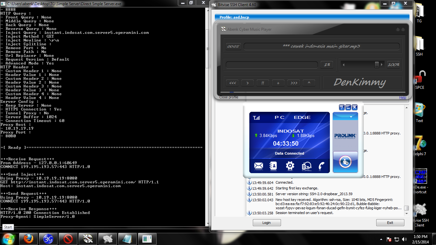Click the Bitvise log scrollbar down arrow

click(x=406, y=213)
